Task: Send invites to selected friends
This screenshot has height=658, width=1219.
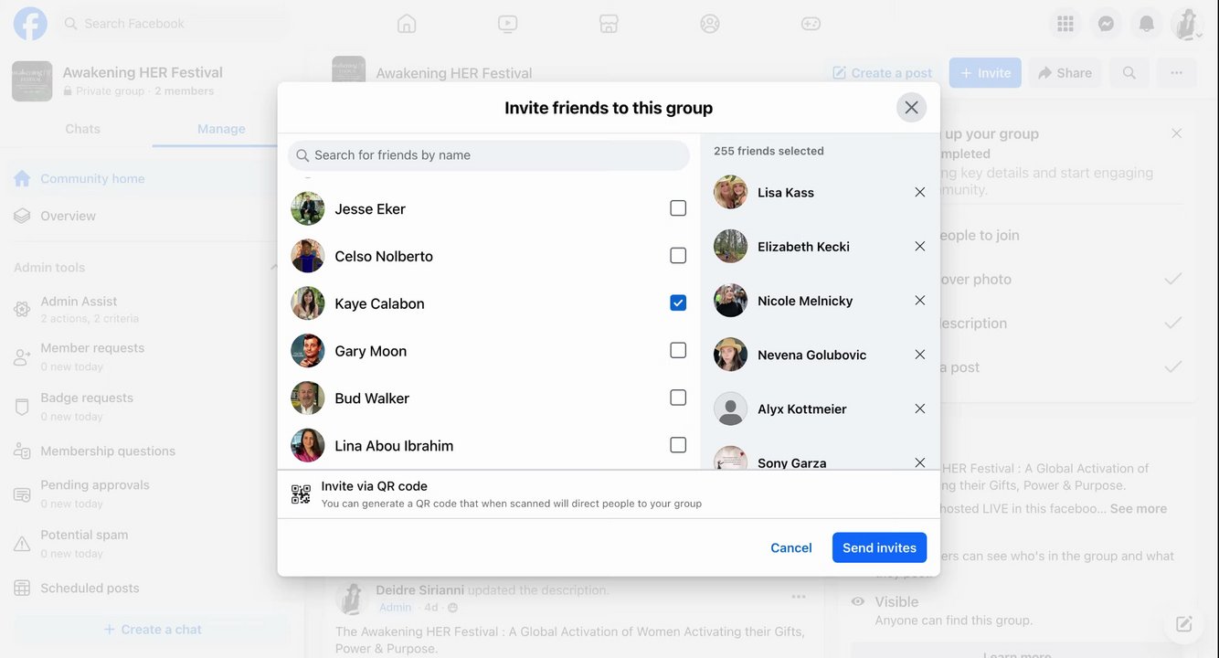Action: click(879, 547)
